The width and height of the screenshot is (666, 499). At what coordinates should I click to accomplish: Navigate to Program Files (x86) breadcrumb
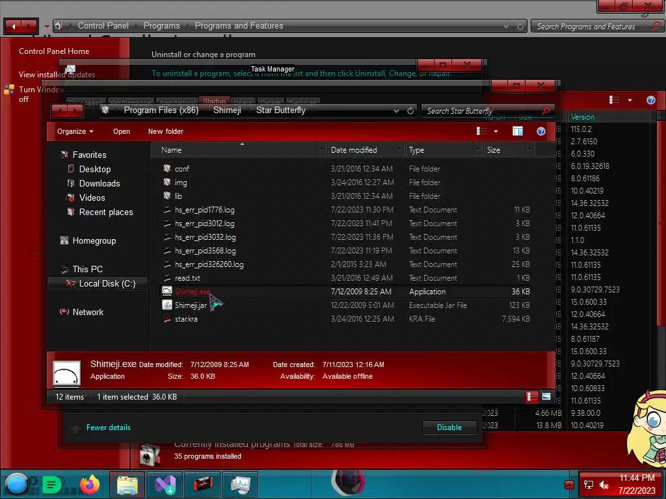pos(161,110)
